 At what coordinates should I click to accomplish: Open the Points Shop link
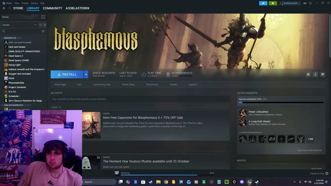click(x=128, y=84)
